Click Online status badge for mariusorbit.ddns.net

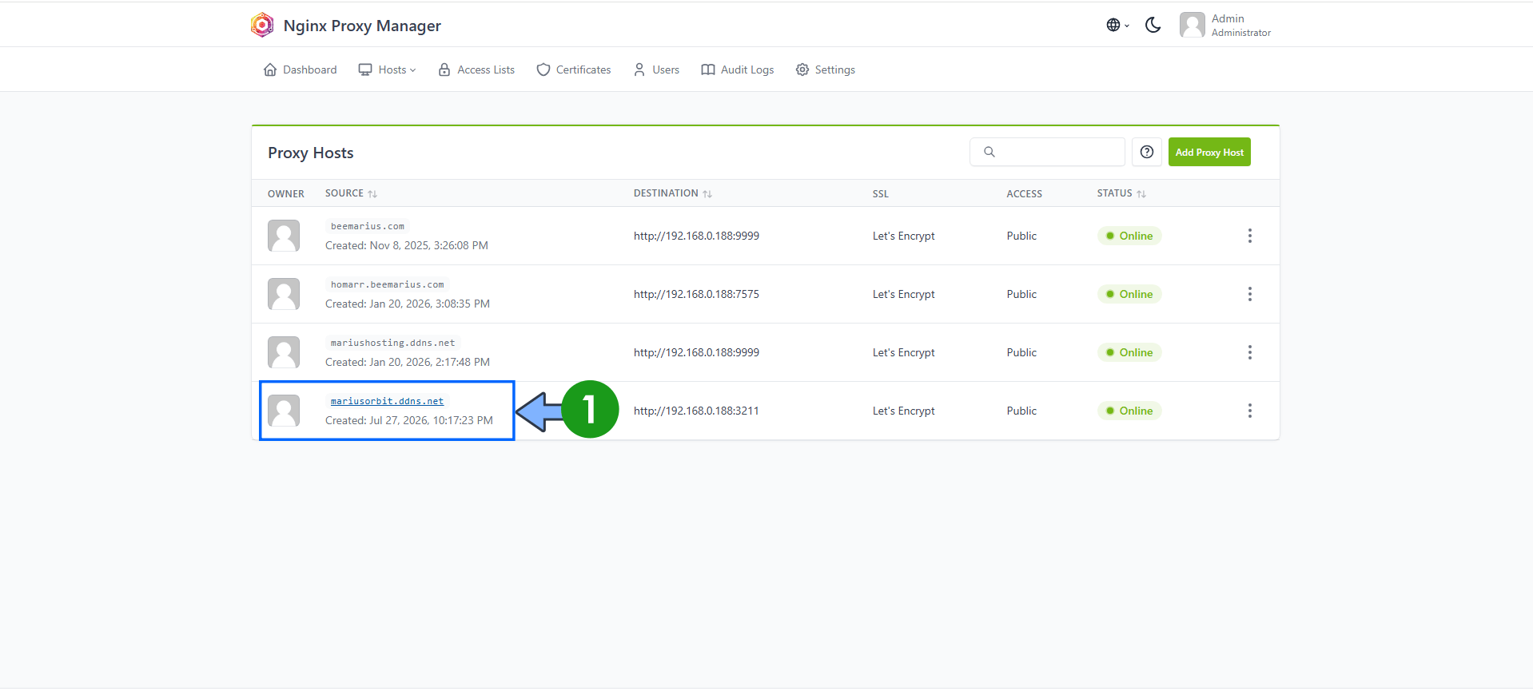[x=1129, y=411]
